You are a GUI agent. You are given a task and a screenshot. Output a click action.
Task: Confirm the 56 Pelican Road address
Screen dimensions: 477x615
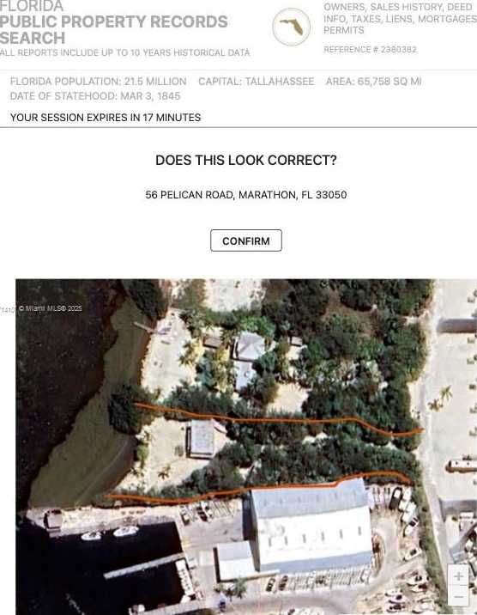click(246, 241)
